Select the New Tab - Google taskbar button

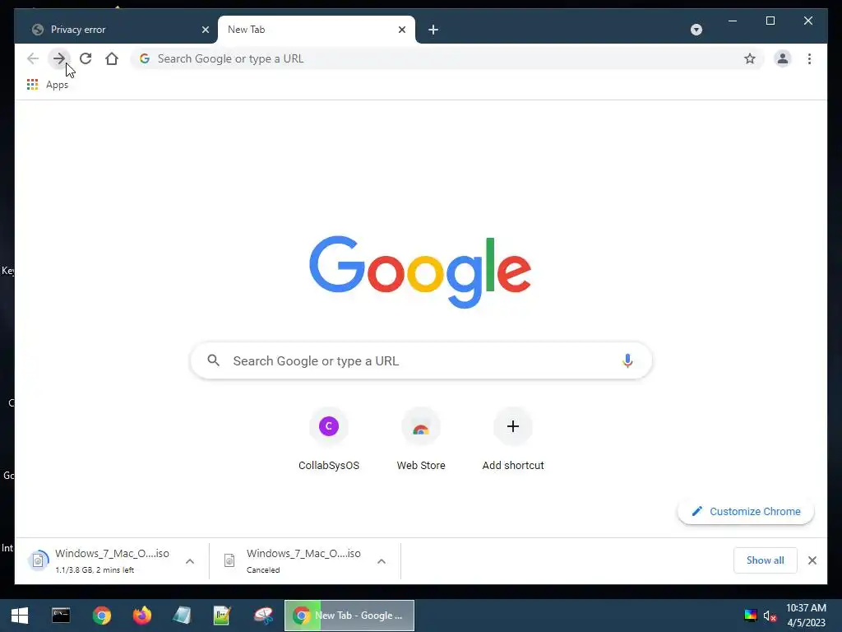[349, 616]
